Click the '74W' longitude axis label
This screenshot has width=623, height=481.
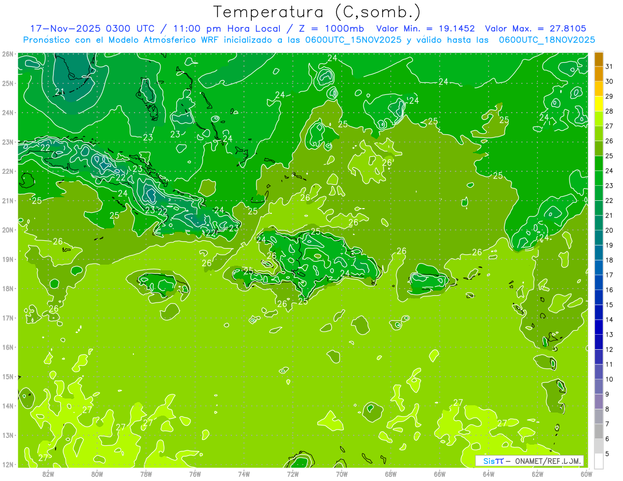[244, 474]
